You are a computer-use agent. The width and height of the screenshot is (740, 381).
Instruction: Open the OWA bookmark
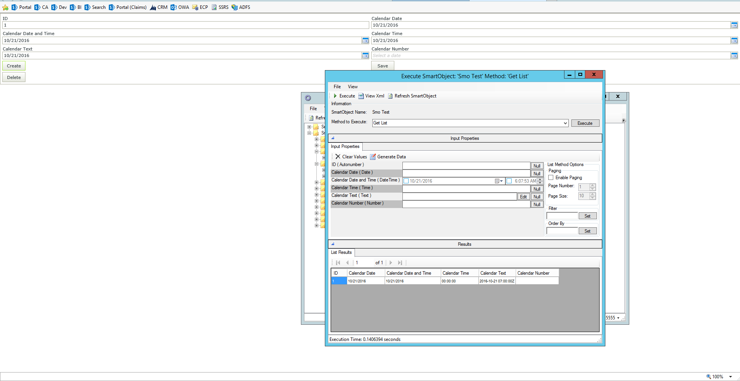[180, 7]
